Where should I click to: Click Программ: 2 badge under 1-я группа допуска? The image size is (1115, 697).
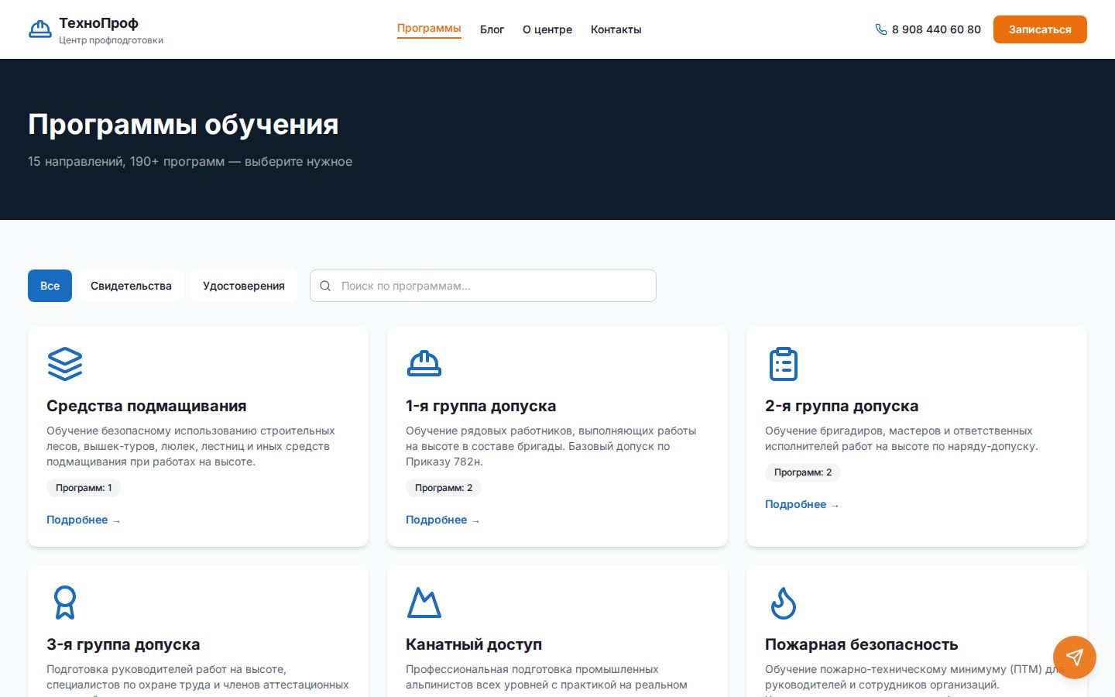click(444, 488)
